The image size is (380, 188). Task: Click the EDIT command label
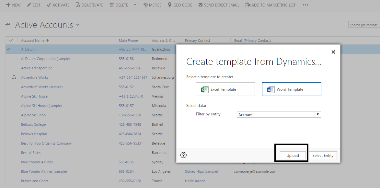tap(36, 5)
